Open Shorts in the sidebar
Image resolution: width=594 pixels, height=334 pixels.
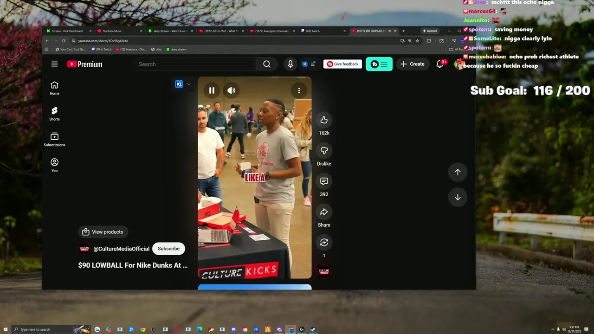(54, 114)
